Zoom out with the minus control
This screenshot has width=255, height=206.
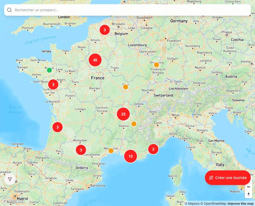click(x=248, y=187)
